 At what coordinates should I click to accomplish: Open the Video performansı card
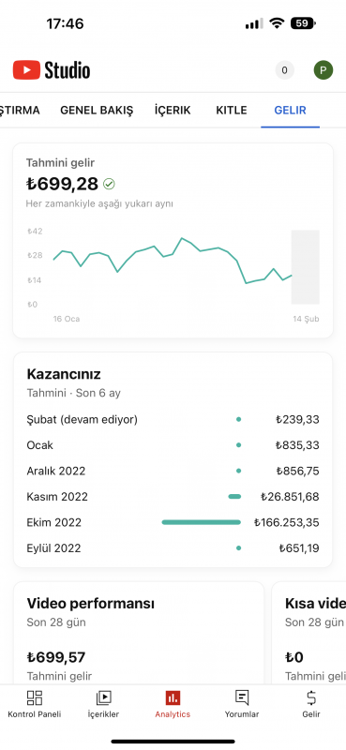tap(138, 632)
